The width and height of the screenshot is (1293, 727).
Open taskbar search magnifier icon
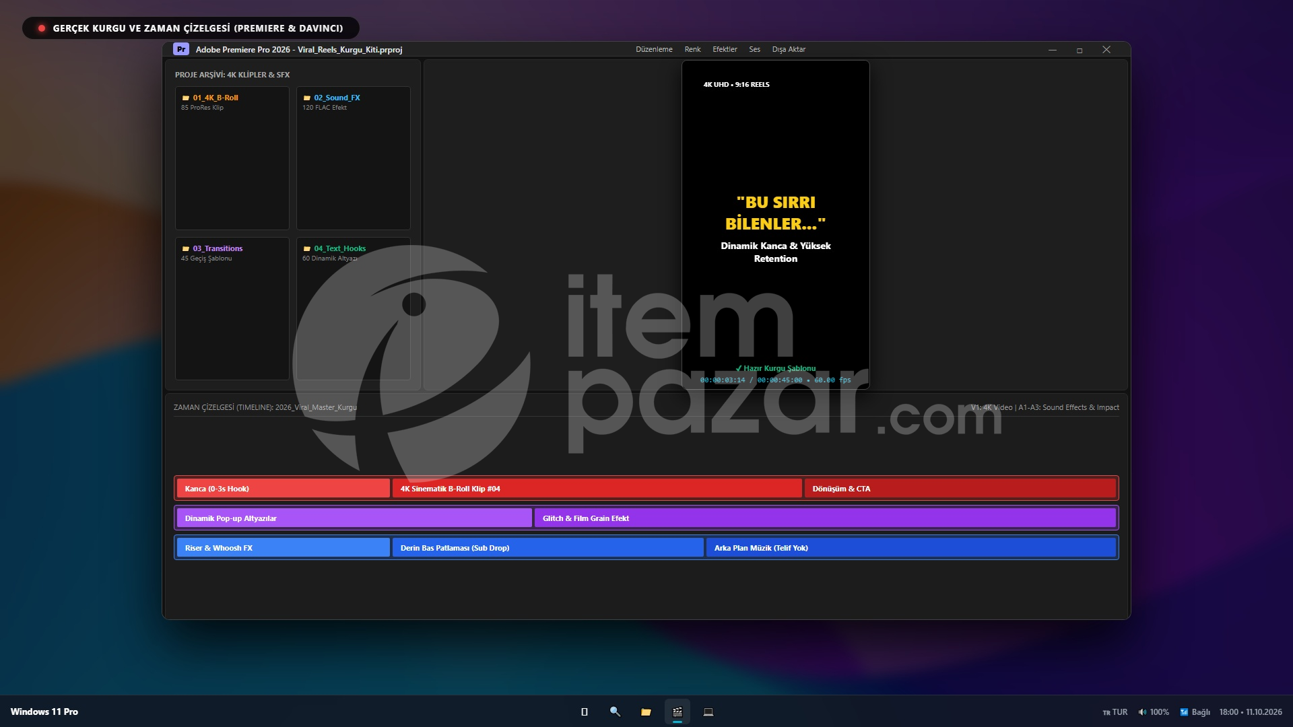click(615, 712)
